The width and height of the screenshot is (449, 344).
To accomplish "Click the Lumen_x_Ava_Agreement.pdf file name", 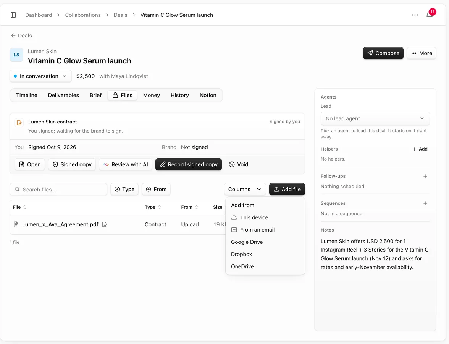I will (60, 224).
